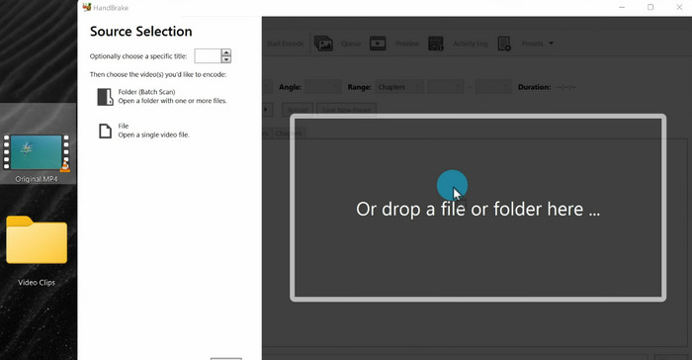Click the drop a file or folder area
Image resolution: width=692 pixels, height=360 pixels.
coord(477,208)
